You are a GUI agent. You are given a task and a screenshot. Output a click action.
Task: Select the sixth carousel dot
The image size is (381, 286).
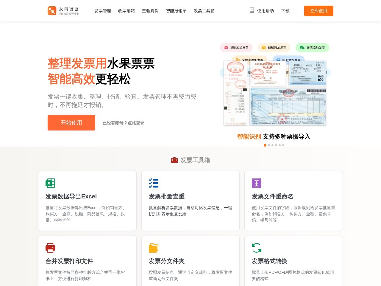point(283,145)
